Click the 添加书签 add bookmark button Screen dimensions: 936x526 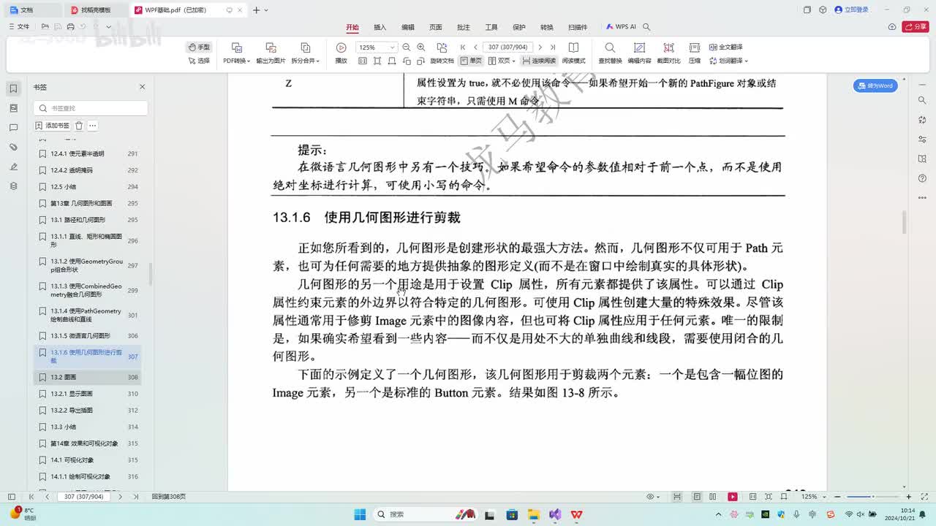(52, 126)
